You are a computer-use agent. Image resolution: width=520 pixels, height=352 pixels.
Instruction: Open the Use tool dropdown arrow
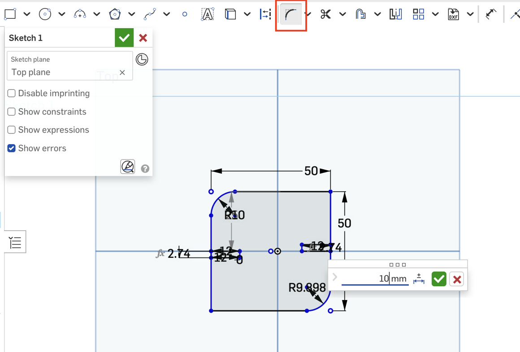247,14
